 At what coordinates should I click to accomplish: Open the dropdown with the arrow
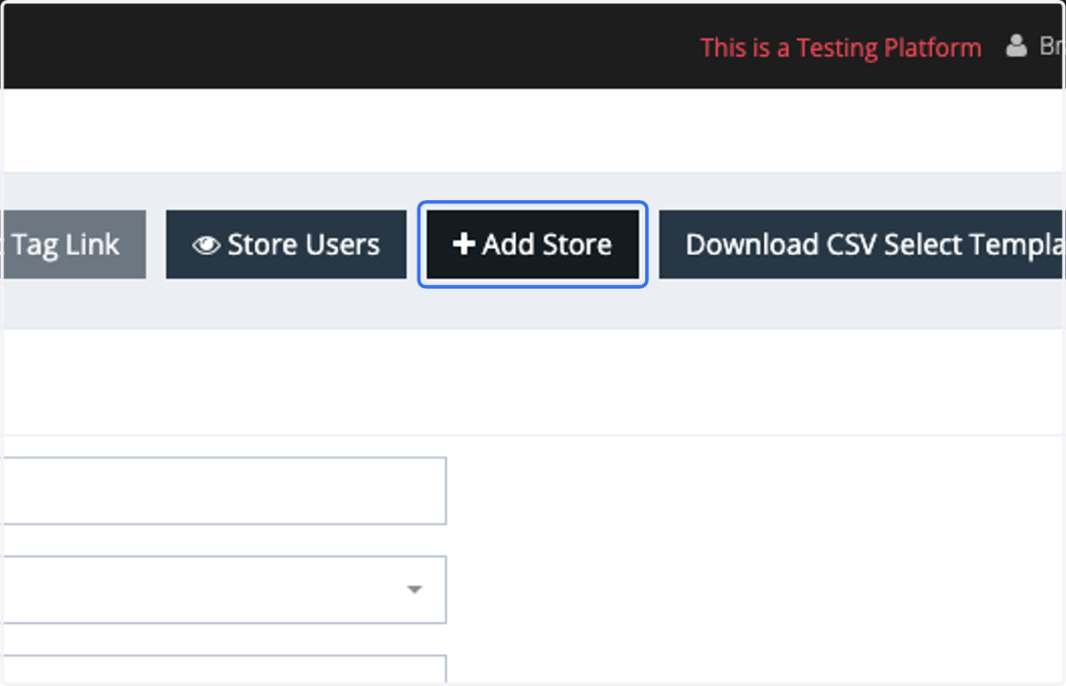223,589
